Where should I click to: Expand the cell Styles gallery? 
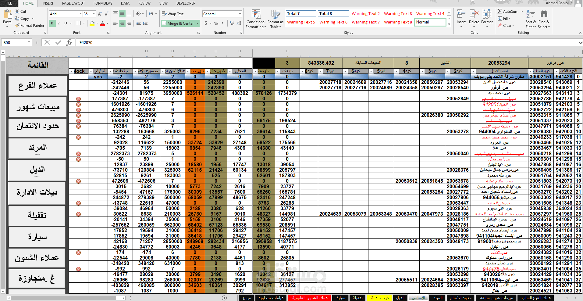[449, 24]
